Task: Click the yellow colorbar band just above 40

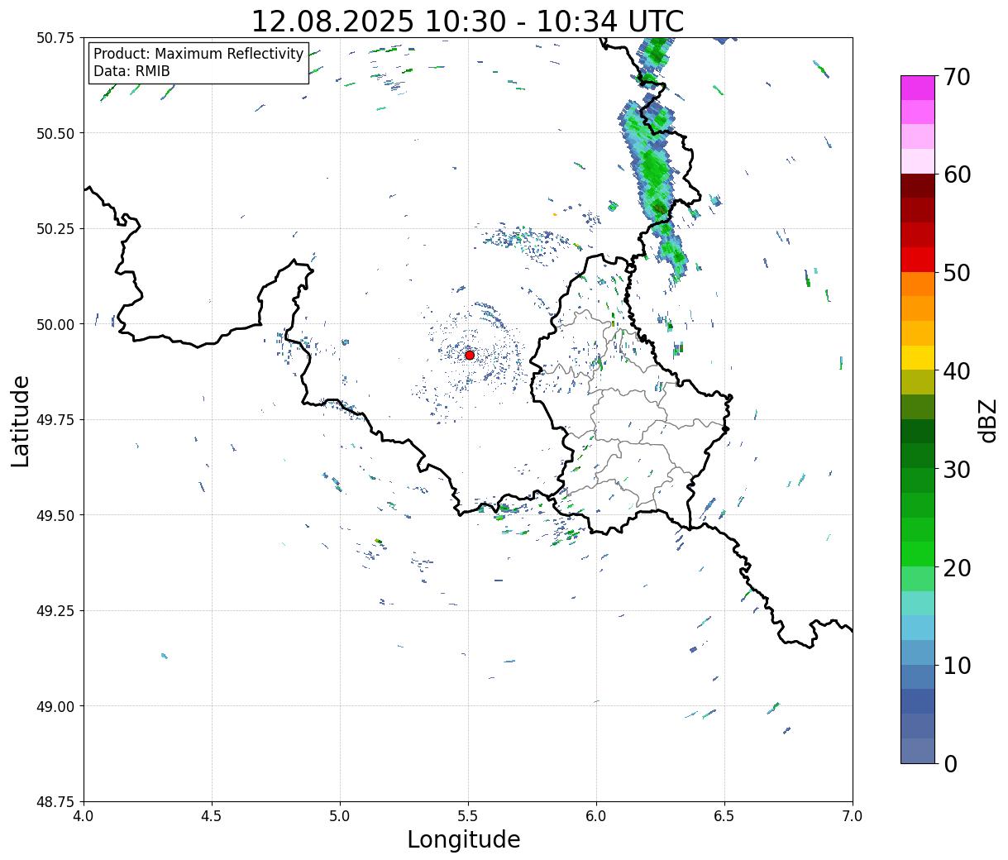Action: pyautogui.click(x=918, y=358)
